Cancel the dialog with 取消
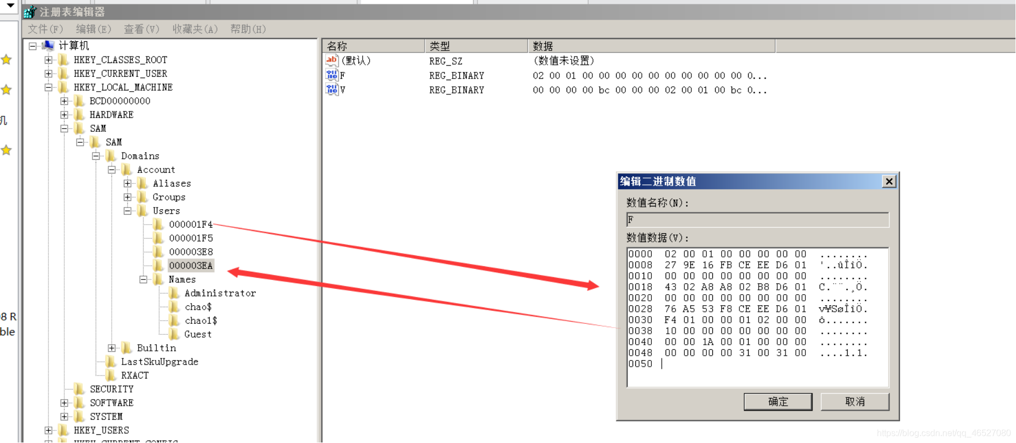1016x443 pixels. pos(855,402)
